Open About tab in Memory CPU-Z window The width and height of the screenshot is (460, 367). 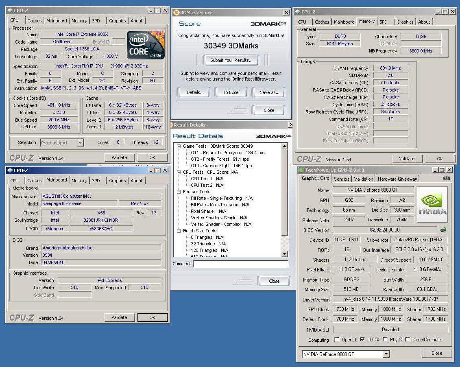[x=424, y=22]
